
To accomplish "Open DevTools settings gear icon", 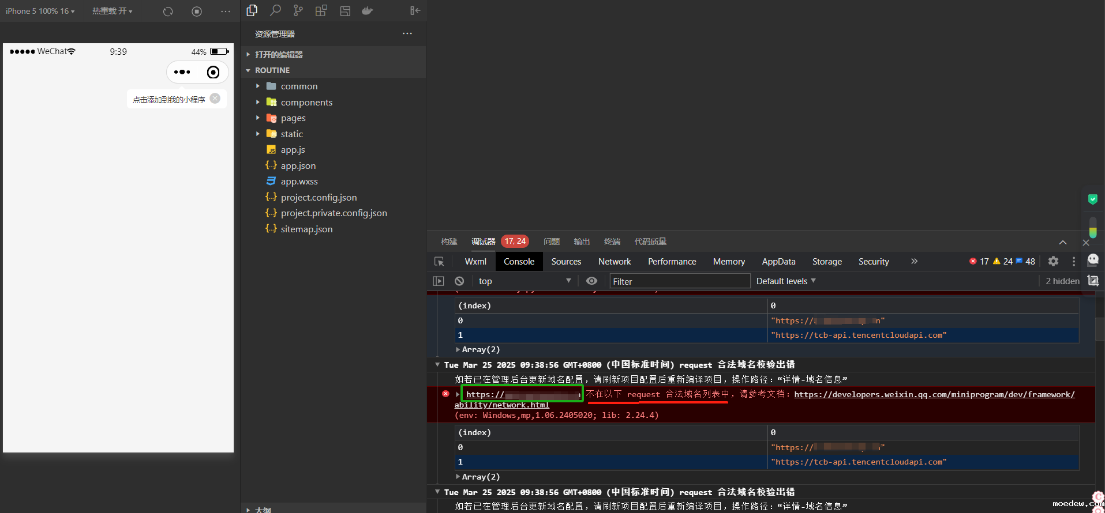I will [1053, 262].
